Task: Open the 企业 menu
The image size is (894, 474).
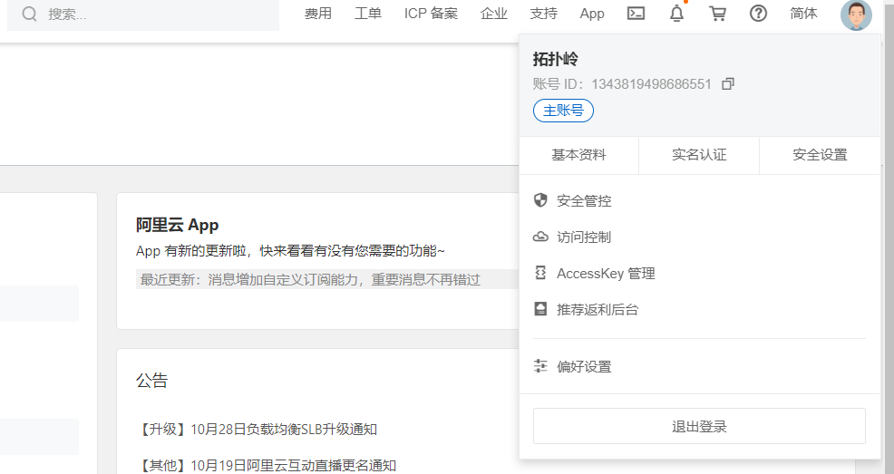Action: [494, 14]
